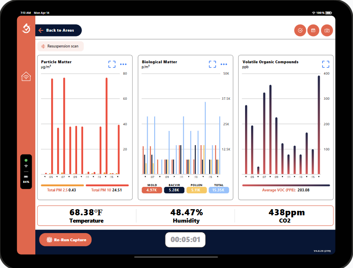Click the Volatile Organic Compounds title
Image resolution: width=353 pixels, height=268 pixels.
(x=270, y=62)
